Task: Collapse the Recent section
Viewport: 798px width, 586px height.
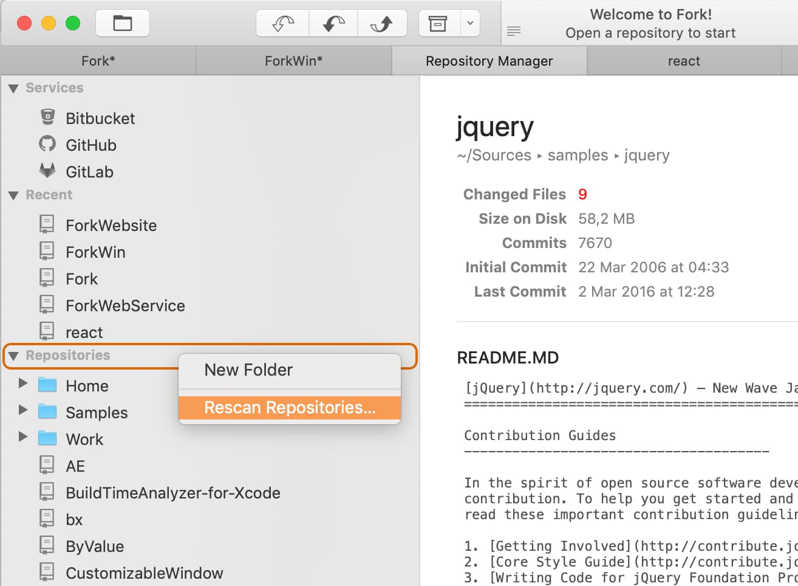Action: click(13, 196)
